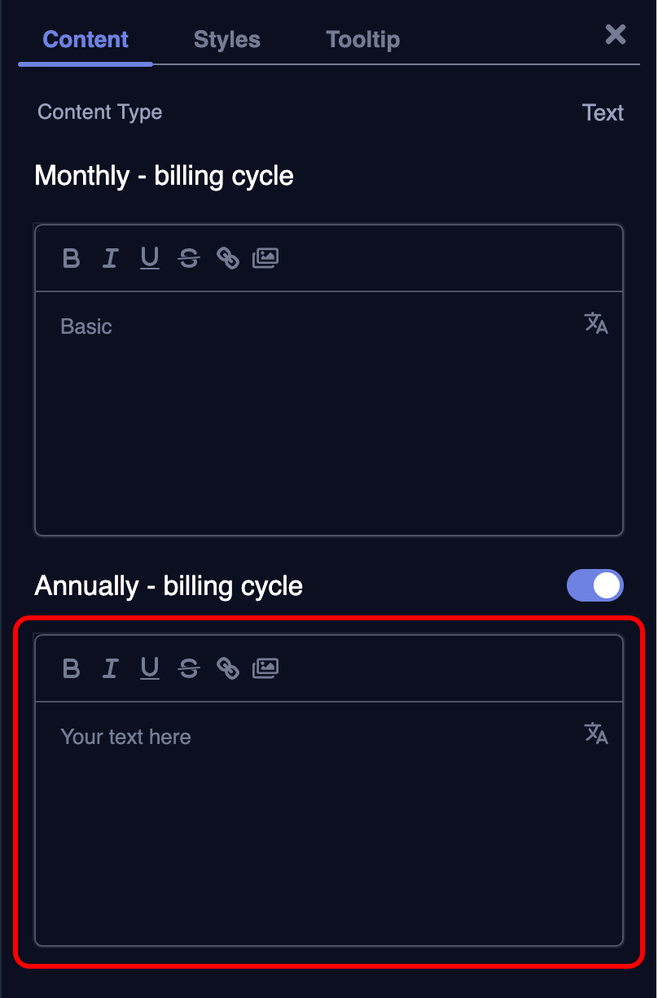Open image gallery in Annually editor
This screenshot has height=998, width=658.
click(x=265, y=669)
